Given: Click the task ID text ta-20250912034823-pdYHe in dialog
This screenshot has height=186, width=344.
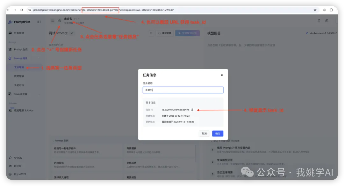Looking at the screenshot, I should pos(176,110).
